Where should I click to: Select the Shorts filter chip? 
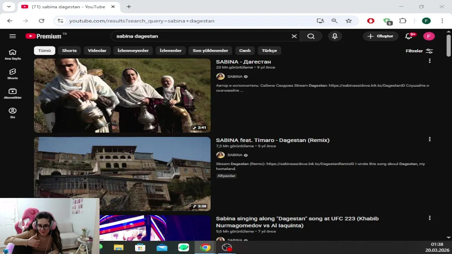coord(69,50)
